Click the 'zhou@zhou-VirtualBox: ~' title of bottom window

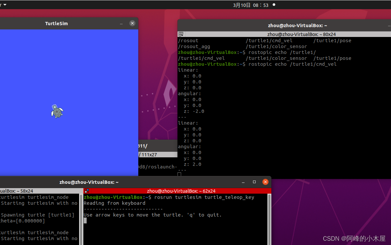click(89, 182)
